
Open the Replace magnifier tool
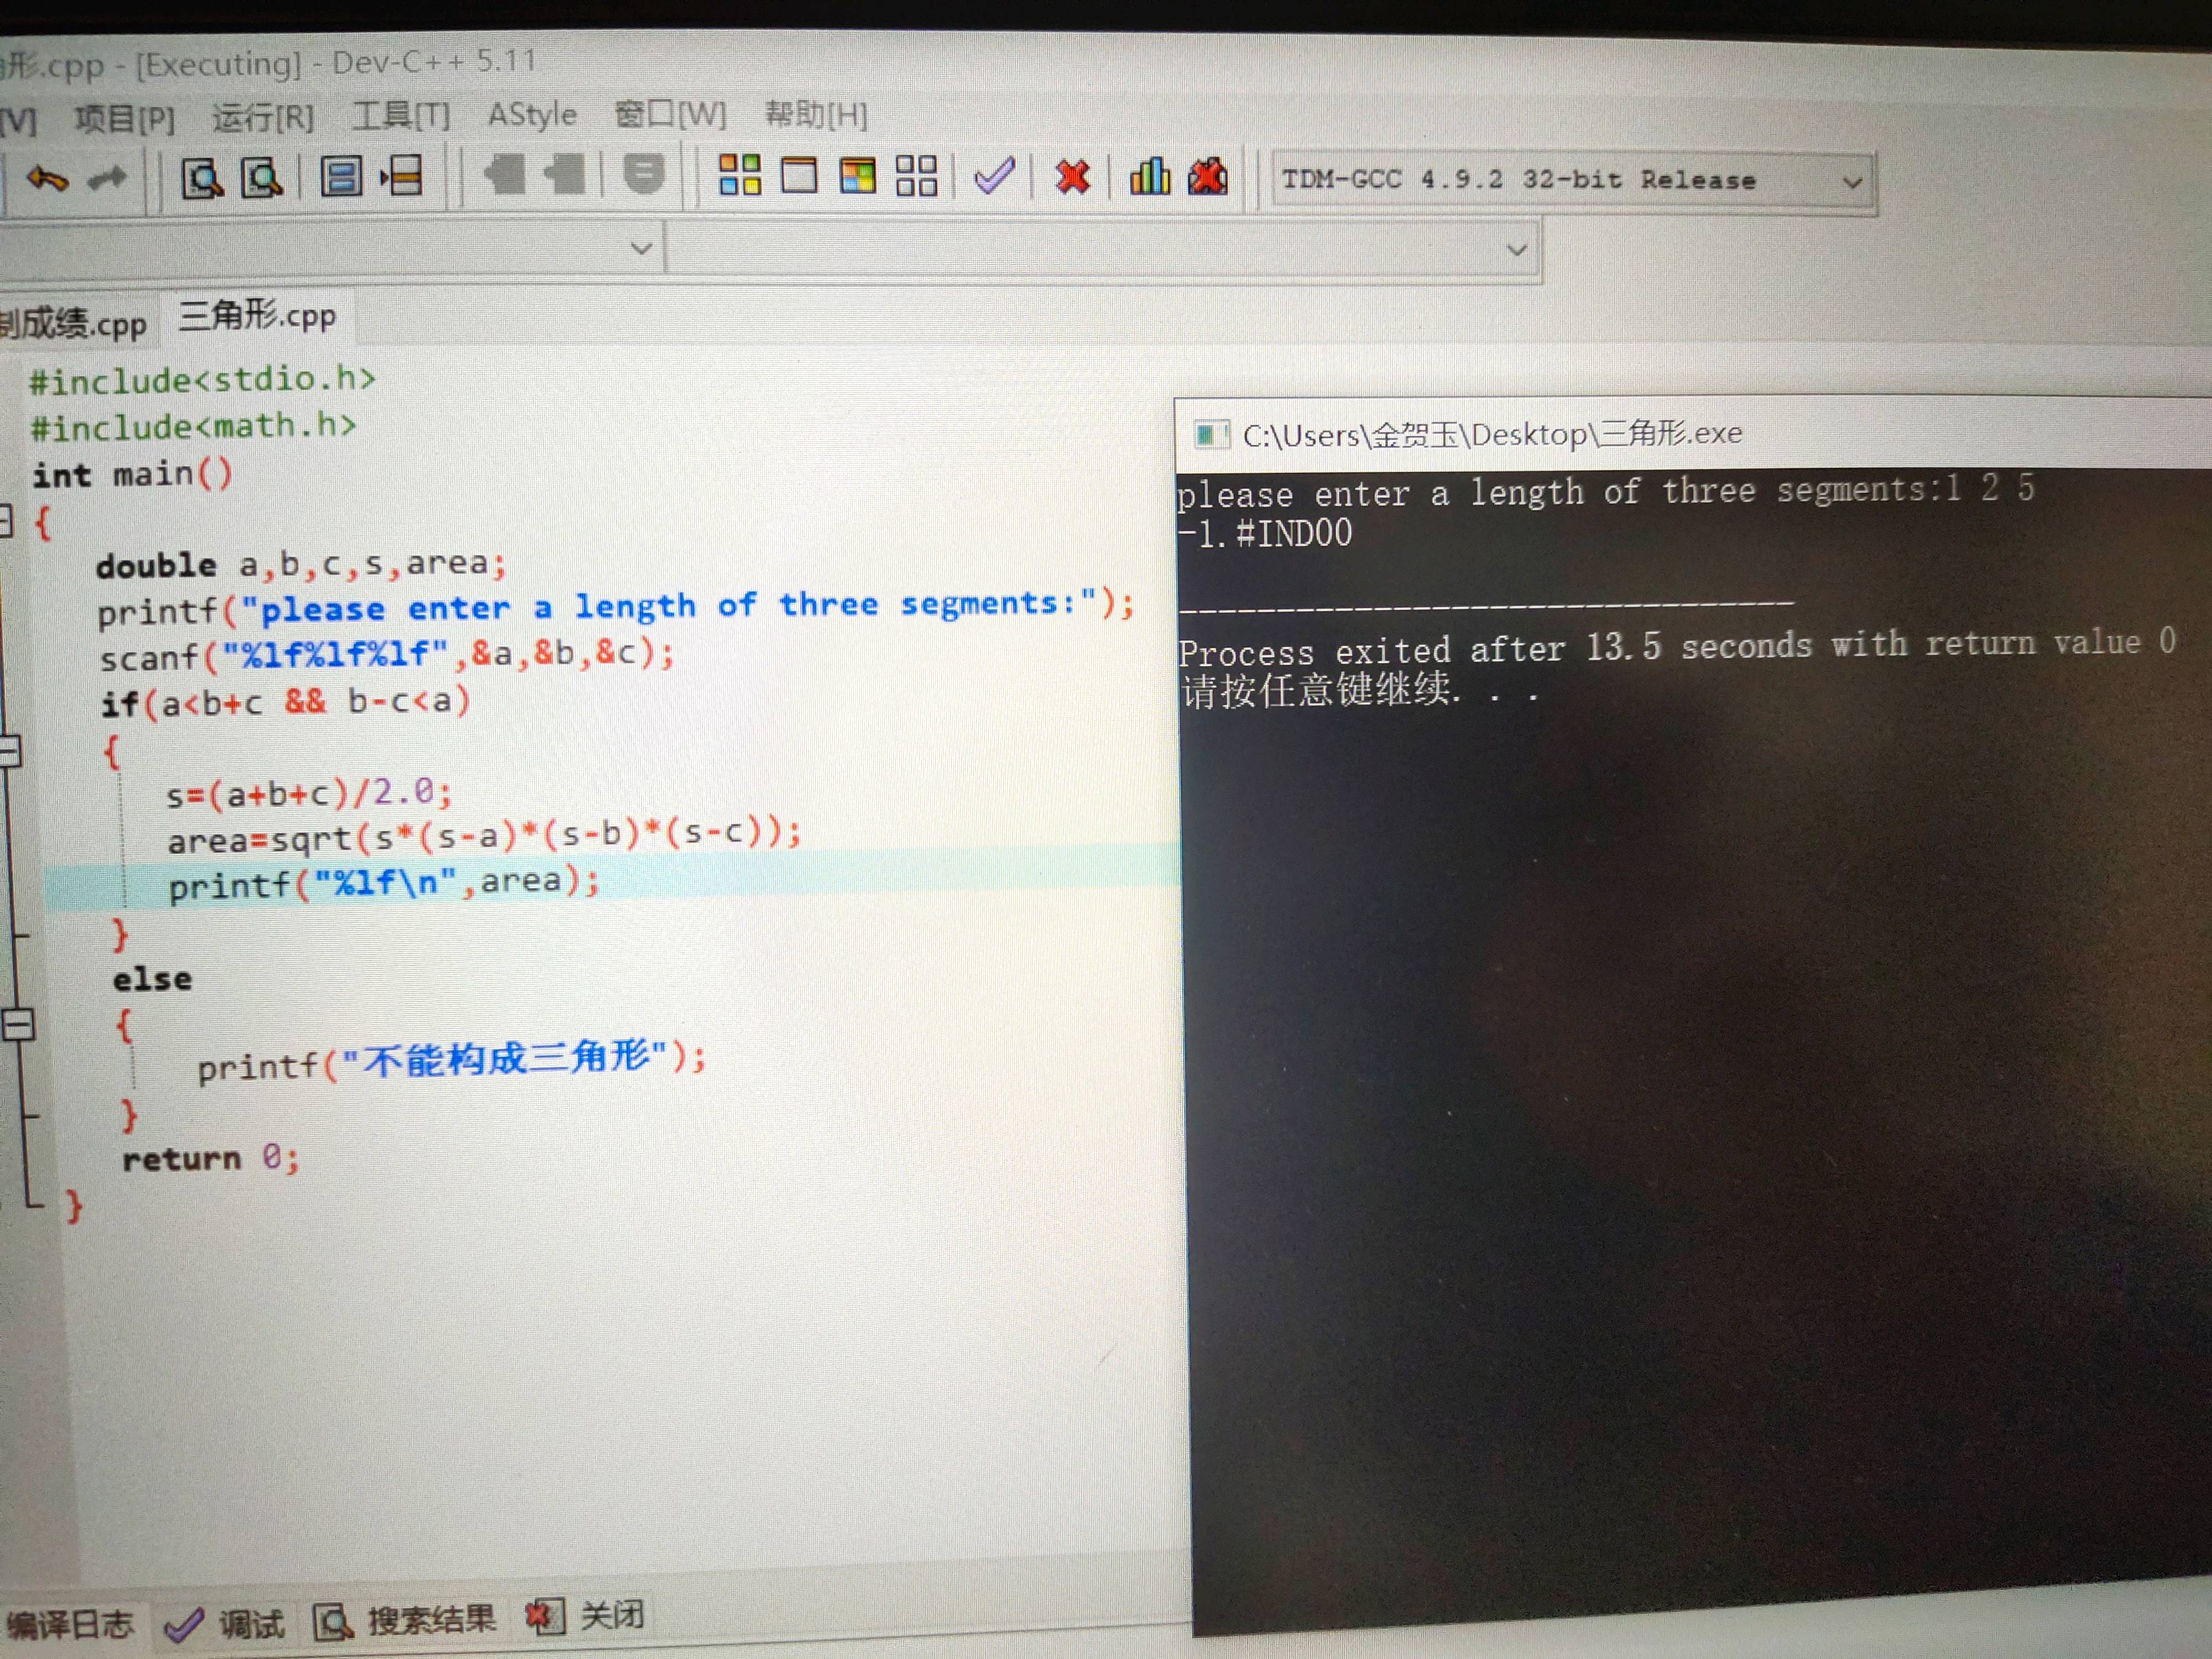point(262,178)
